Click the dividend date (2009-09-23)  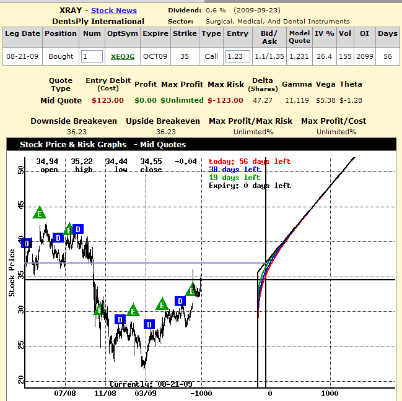coord(257,11)
